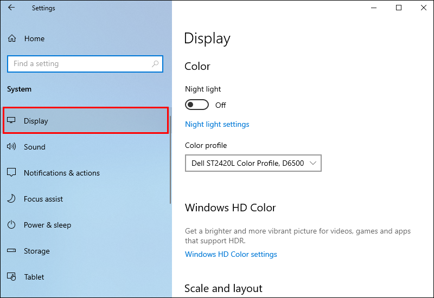Click the Color profile chevron arrow
Viewport: 434px width, 298px height.
click(313, 163)
